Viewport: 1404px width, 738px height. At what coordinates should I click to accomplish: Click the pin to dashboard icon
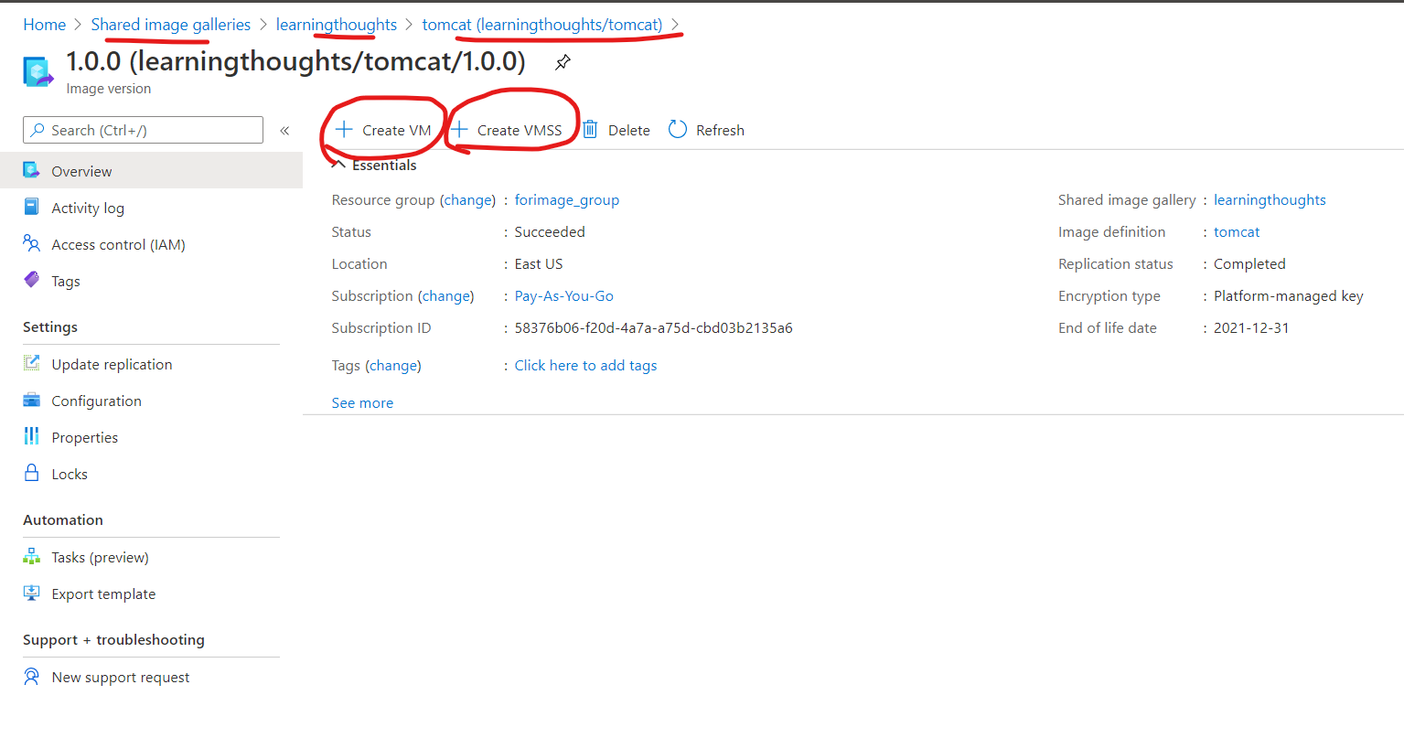(563, 62)
